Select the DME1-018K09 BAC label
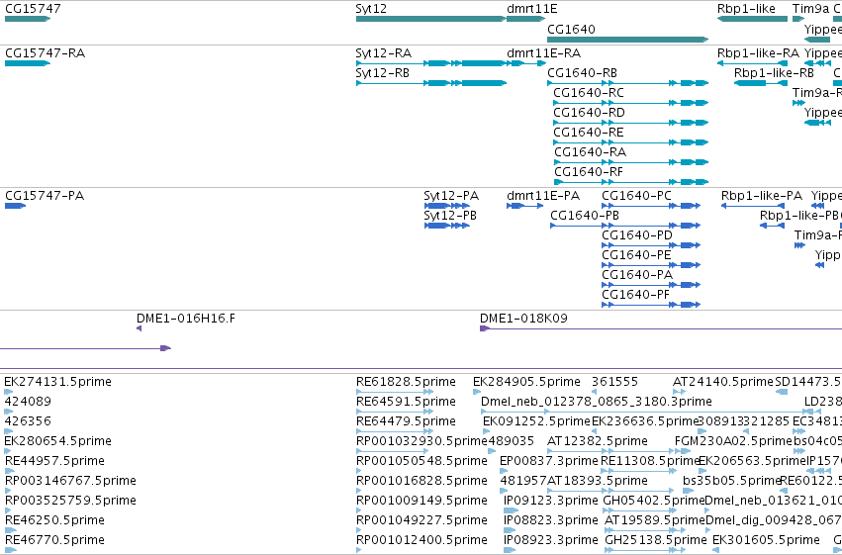842x555 pixels. [523, 319]
